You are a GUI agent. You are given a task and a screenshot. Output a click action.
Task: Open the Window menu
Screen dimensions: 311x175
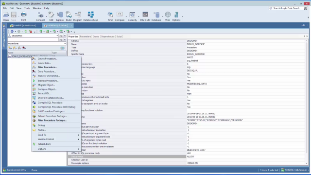pos(37,8)
